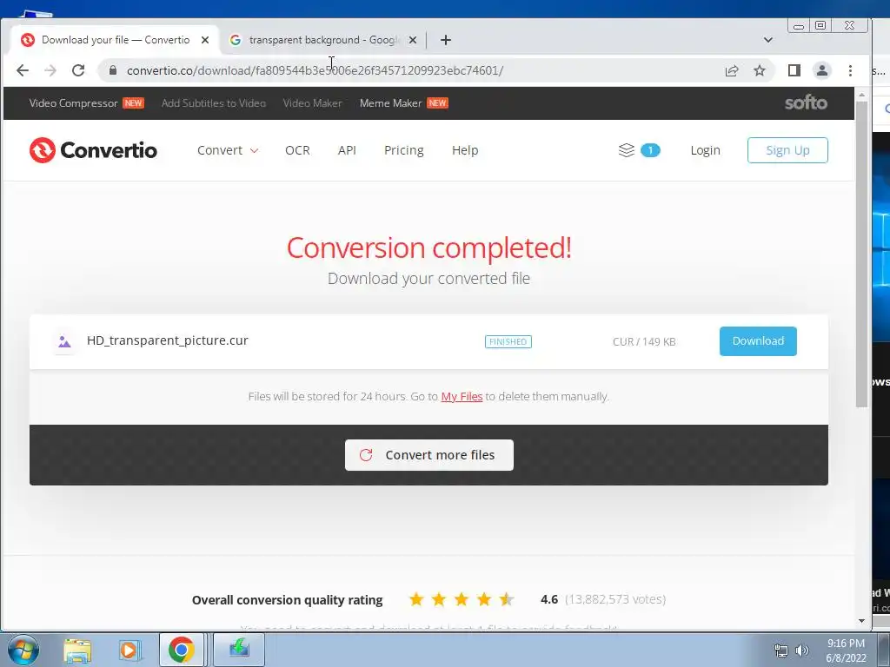Launch Windows Media Player from the taskbar
This screenshot has width=890, height=667.
129,650
